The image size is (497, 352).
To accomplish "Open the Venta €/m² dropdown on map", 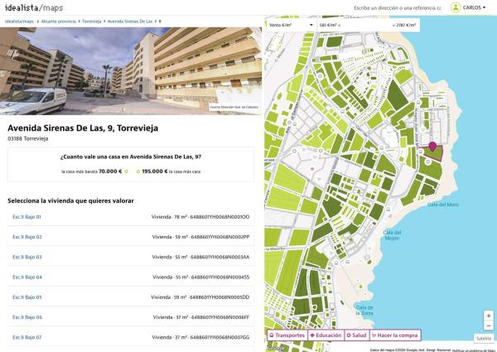I will coord(291,25).
